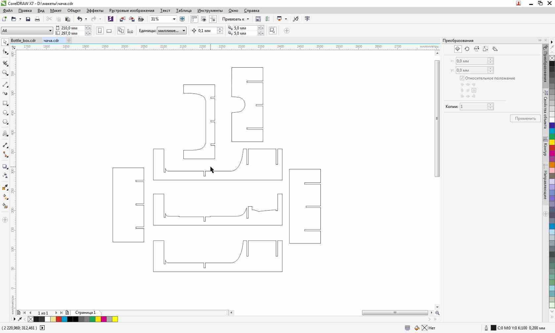Screen dimensions: 555x333
Task: Expand the application launcher dropdown arrow
Action: [286, 19]
